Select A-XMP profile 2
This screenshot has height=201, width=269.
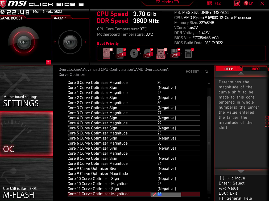[55, 42]
